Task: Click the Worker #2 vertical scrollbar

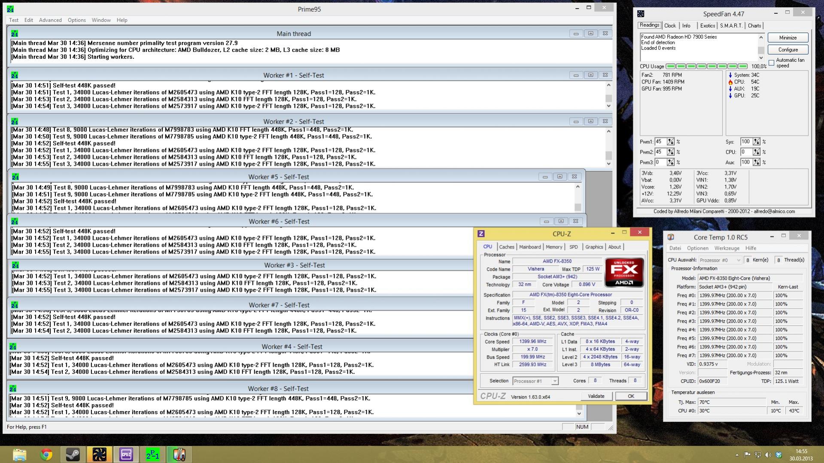Action: 608,147
